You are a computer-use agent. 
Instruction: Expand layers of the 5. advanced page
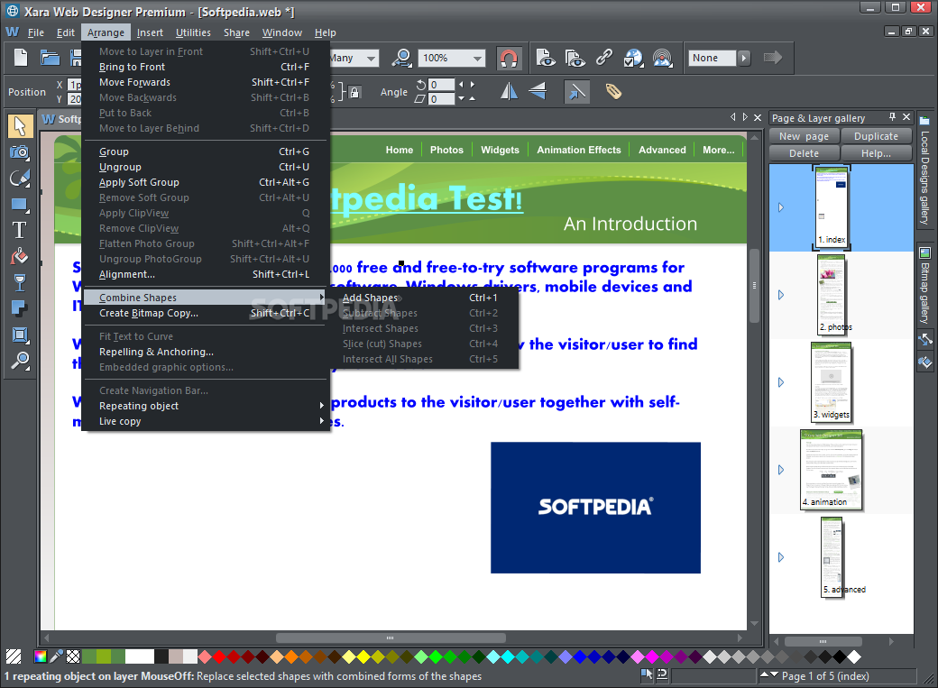pos(781,557)
